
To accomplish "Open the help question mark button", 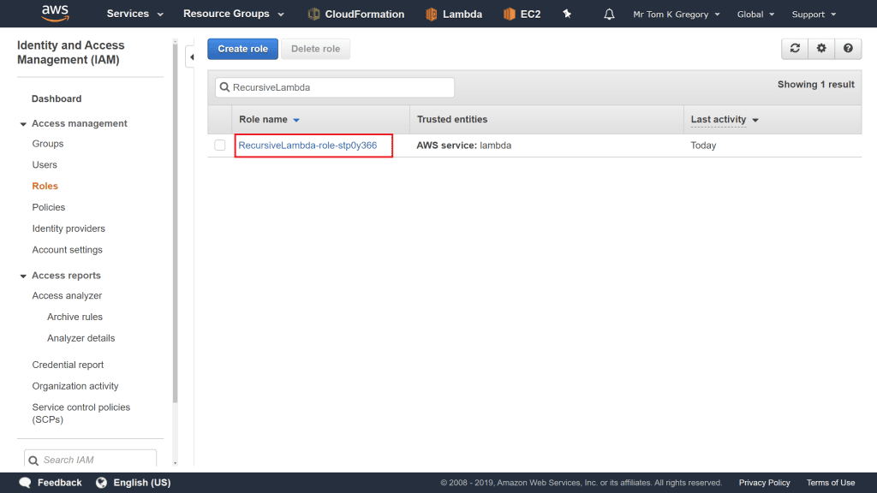I will pyautogui.click(x=848, y=49).
